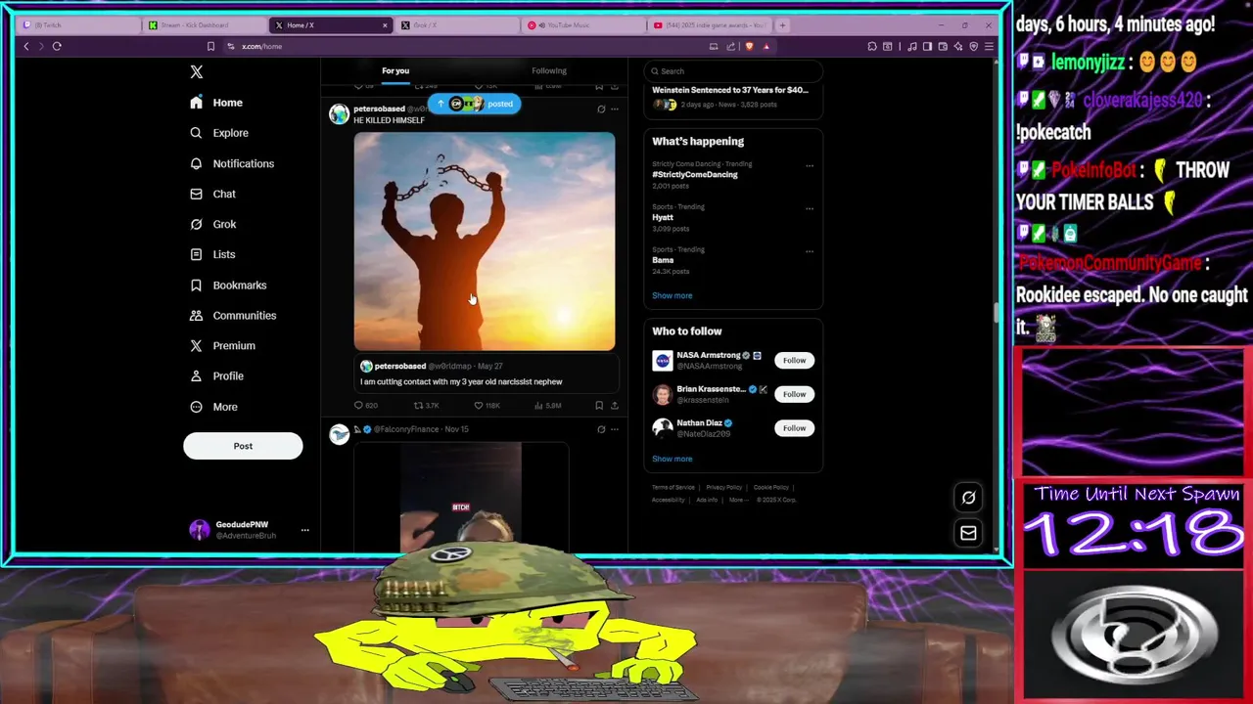Click Grok icon on petersobased post
This screenshot has height=704, width=1253.
click(601, 109)
